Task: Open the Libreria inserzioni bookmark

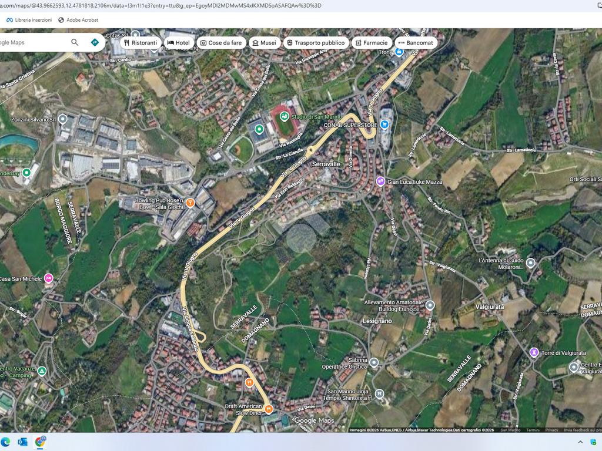Action: click(x=29, y=20)
